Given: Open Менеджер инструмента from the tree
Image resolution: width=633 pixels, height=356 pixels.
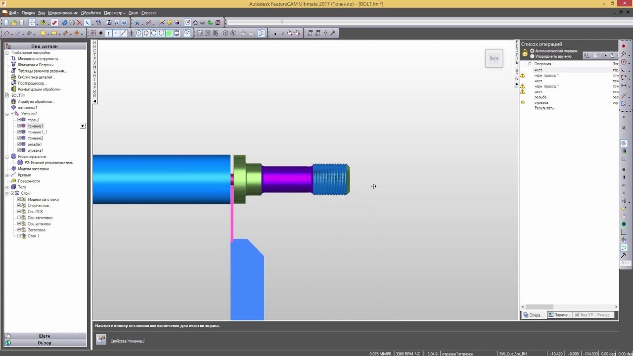Looking at the screenshot, I should click(39, 59).
